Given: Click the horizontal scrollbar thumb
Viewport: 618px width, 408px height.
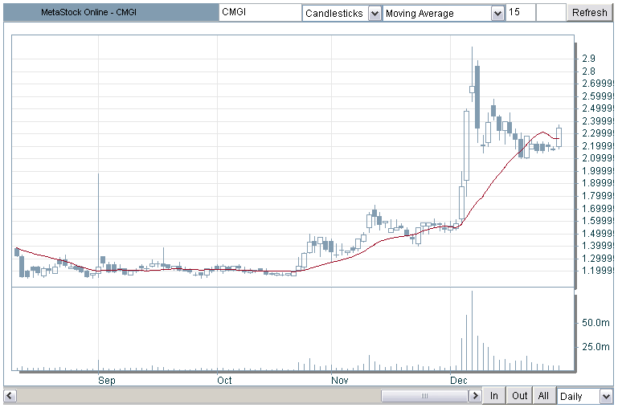Looking at the screenshot, I should (425, 395).
